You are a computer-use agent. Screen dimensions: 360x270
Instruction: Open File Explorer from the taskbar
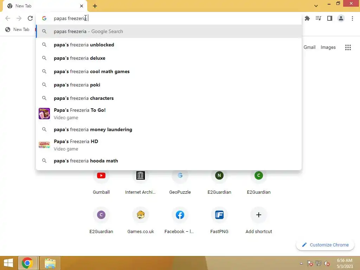[50, 263]
